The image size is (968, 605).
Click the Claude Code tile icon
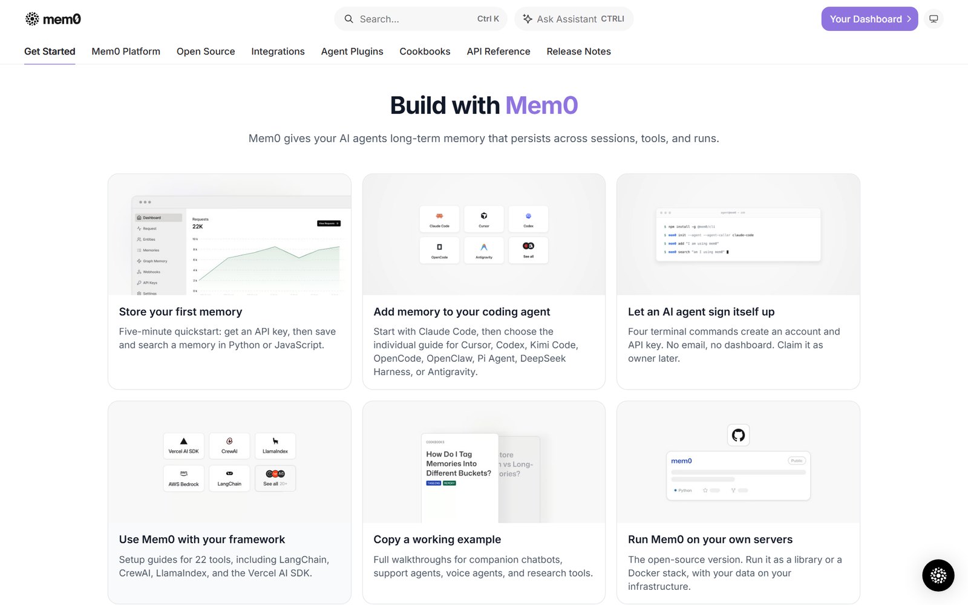click(x=439, y=216)
